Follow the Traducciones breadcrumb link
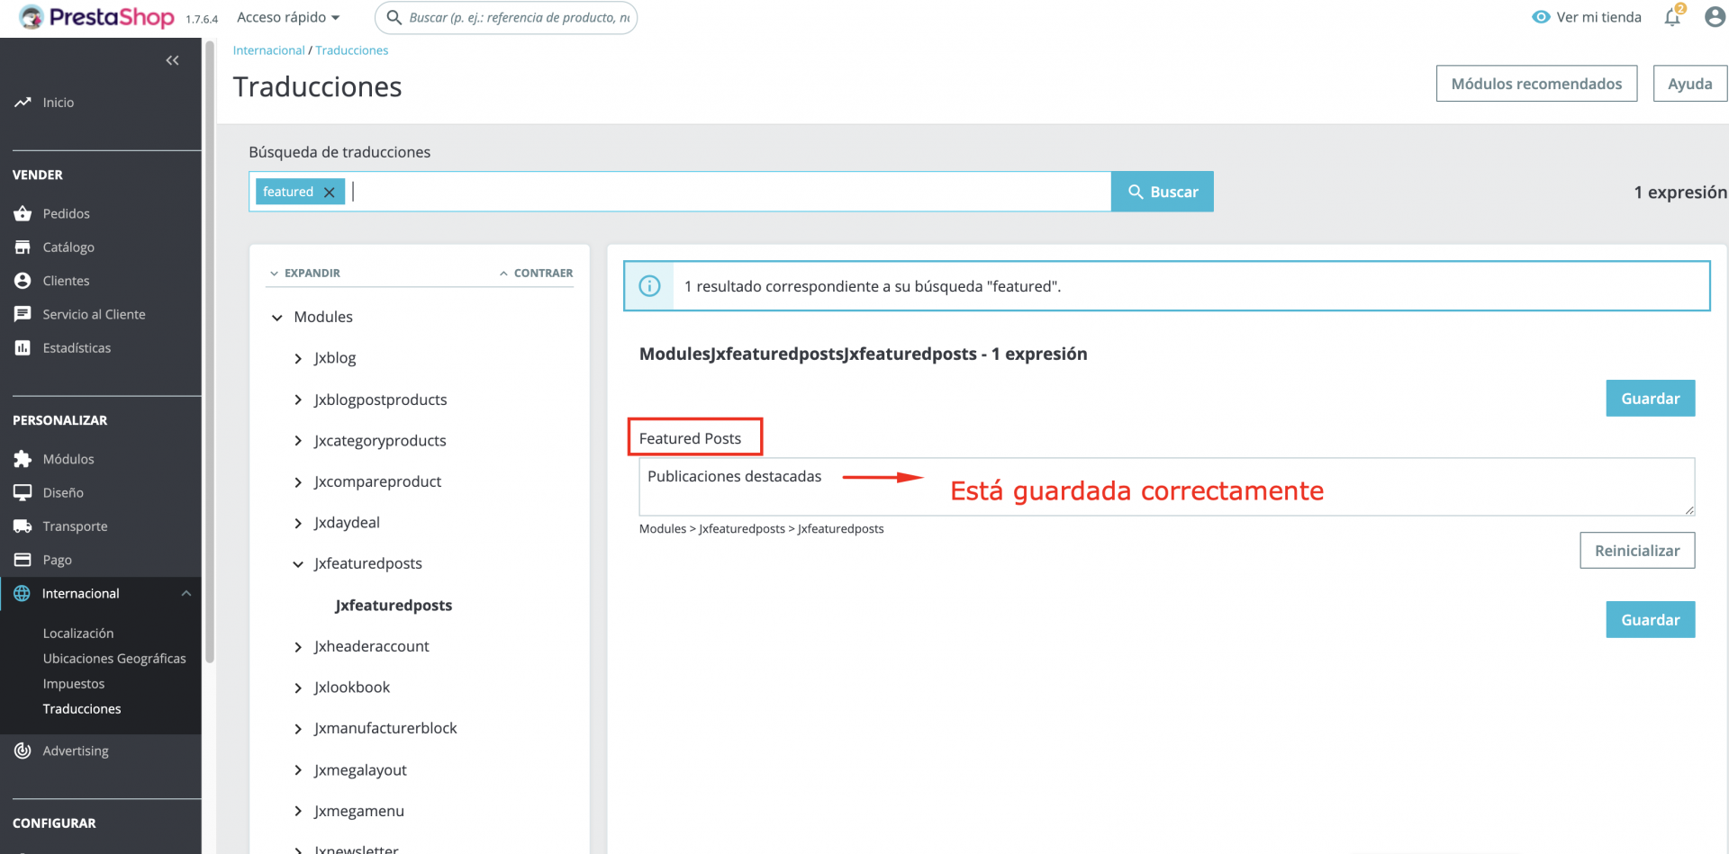 tap(352, 50)
